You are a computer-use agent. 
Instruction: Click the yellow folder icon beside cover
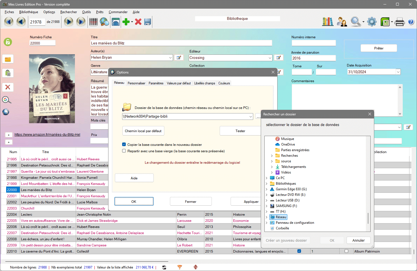click(x=8, y=59)
